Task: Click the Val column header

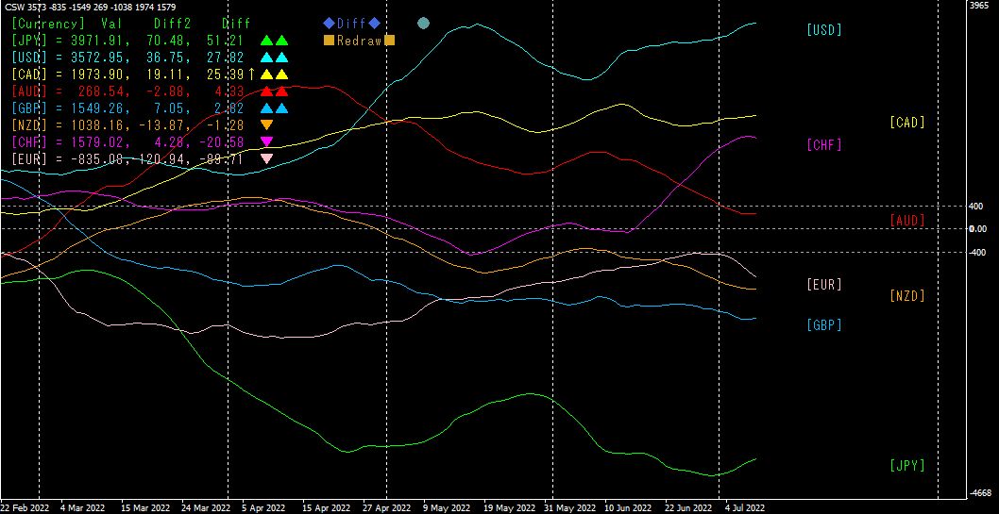Action: [111, 24]
